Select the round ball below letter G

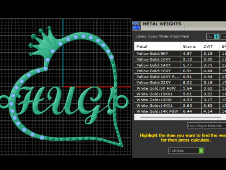(110, 112)
